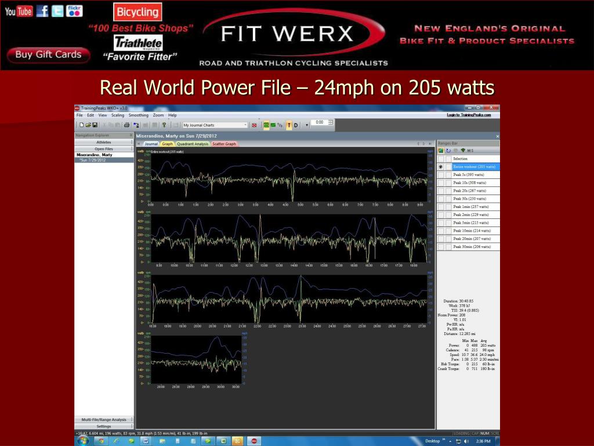Click the Help question mark icon

pos(164,125)
